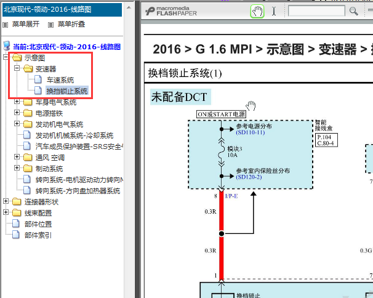
Task: Expand the 发动机电气系统 folder
Action: click(x=17, y=124)
